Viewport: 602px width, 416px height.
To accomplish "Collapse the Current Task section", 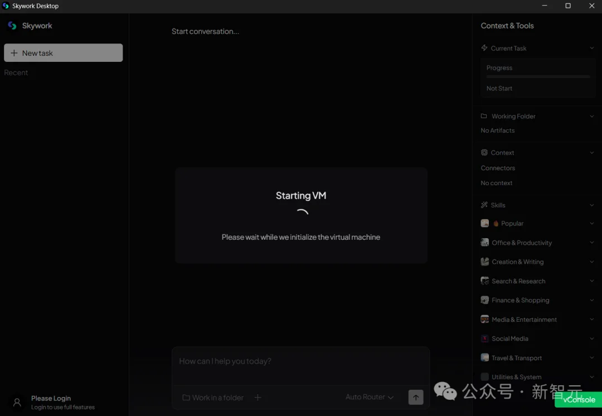I will 591,49.
